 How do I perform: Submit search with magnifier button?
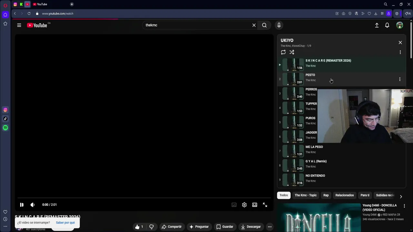click(264, 25)
